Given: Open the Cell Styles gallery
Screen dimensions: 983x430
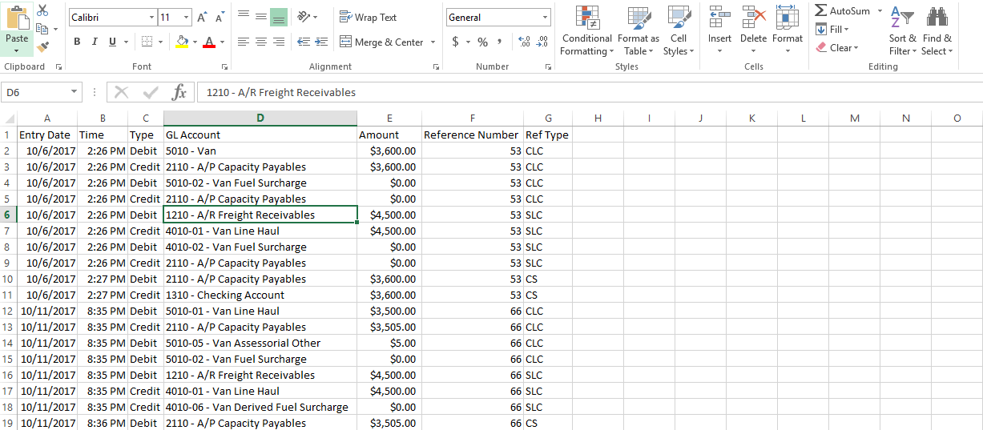Looking at the screenshot, I should 679,32.
